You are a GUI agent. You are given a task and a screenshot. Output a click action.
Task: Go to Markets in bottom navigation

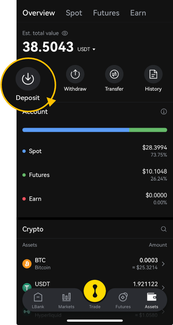point(66,300)
